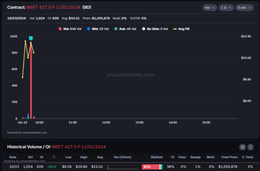Sort table by Vol column header

coord(30,157)
